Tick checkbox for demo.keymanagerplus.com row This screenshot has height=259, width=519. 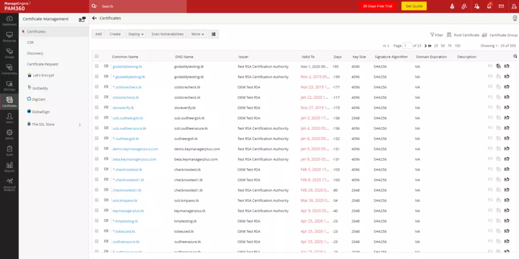tap(97, 149)
